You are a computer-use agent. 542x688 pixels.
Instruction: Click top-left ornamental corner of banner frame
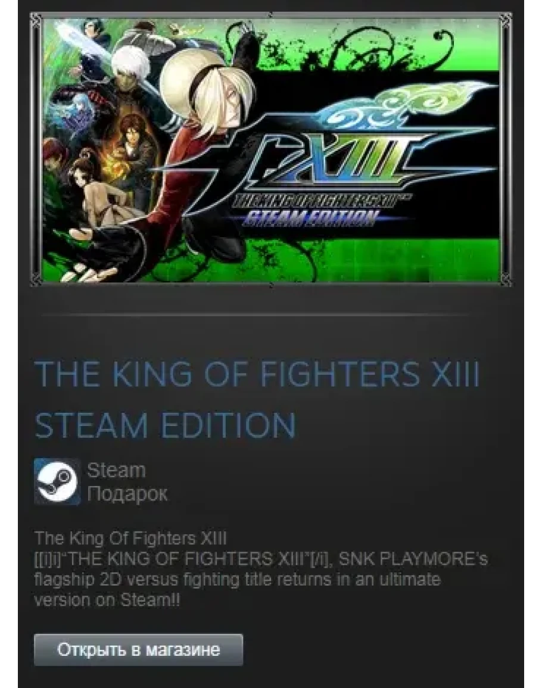(36, 19)
